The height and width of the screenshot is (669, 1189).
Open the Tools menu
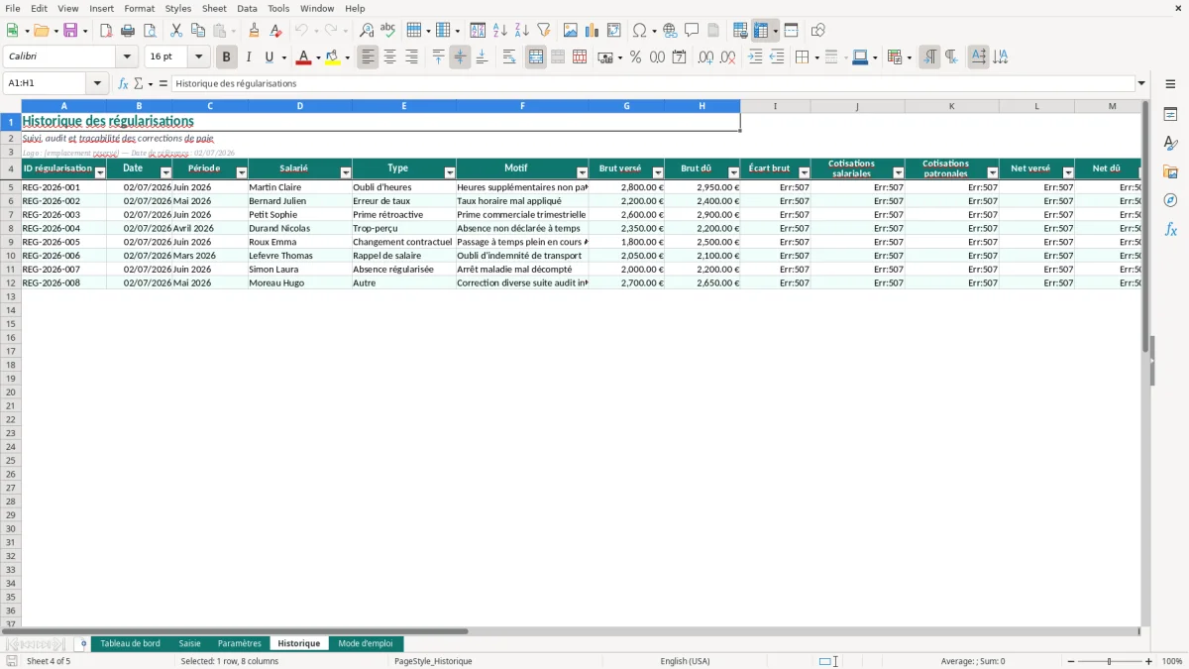click(x=278, y=8)
